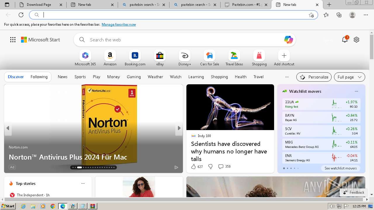Show previous carousel slide

point(8,128)
